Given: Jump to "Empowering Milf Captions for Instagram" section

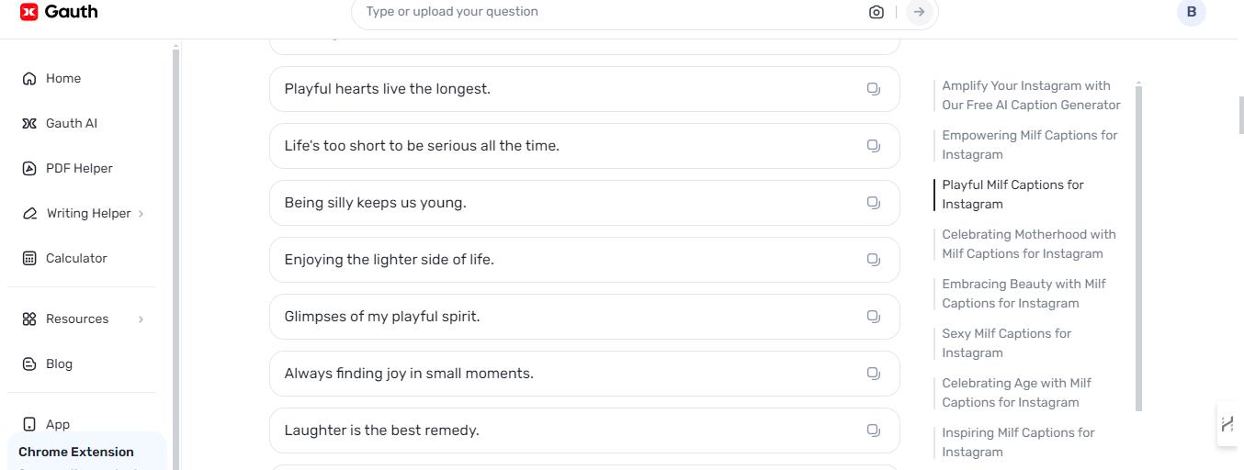Looking at the screenshot, I should (x=1029, y=145).
